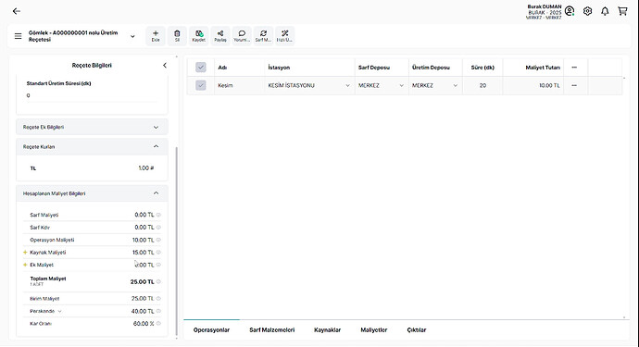Click the Burak DUMAN user name

[x=545, y=6]
